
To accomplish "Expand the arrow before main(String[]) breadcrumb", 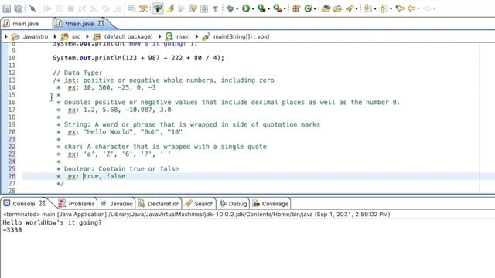I will click(x=196, y=36).
